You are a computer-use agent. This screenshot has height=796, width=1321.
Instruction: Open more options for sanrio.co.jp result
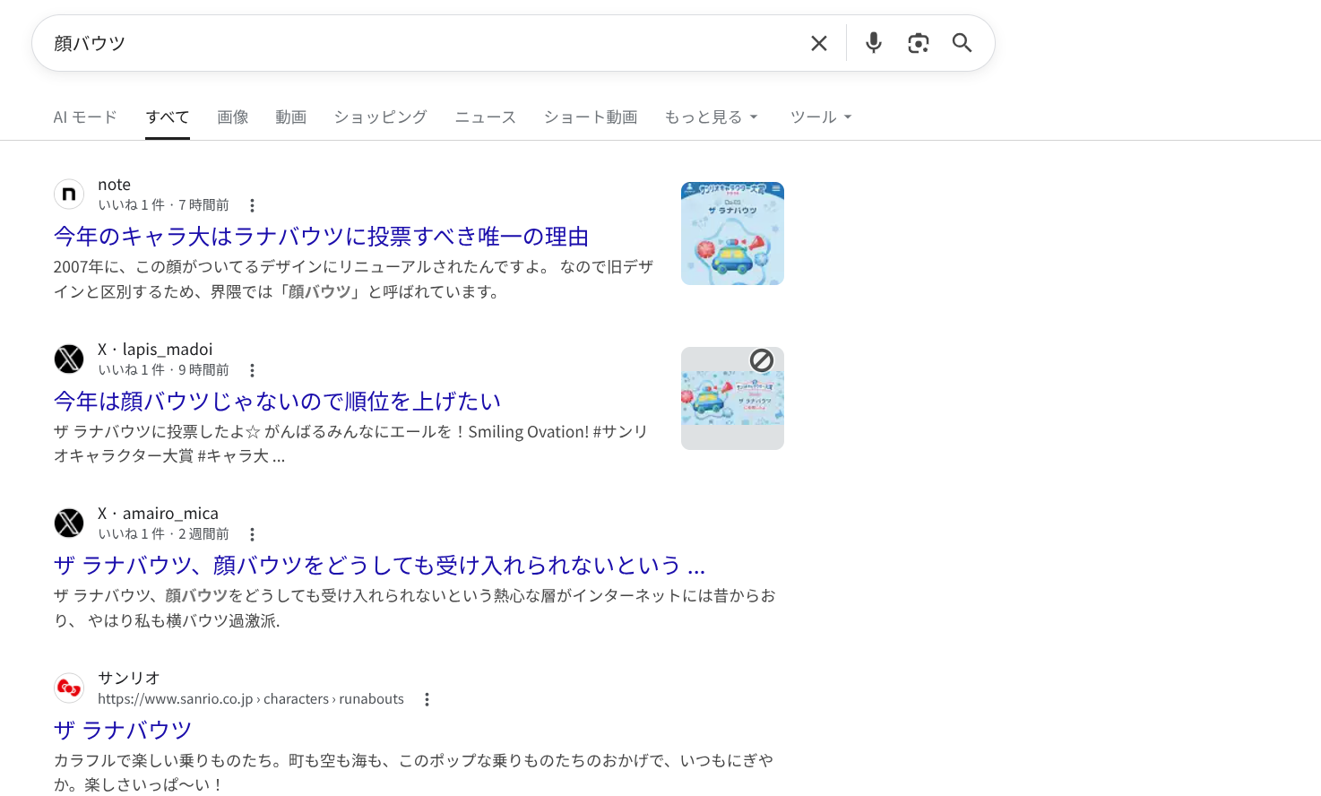427,699
